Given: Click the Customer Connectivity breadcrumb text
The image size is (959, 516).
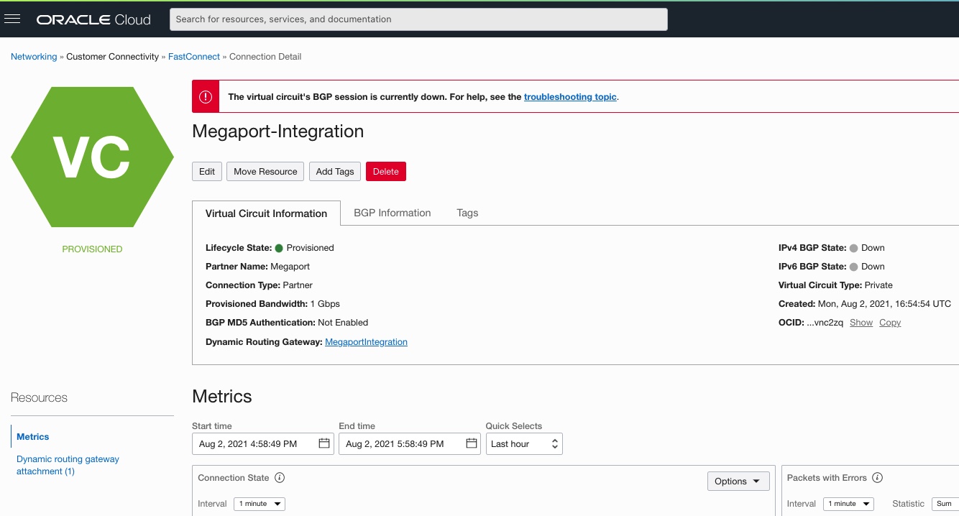Looking at the screenshot, I should 113,57.
